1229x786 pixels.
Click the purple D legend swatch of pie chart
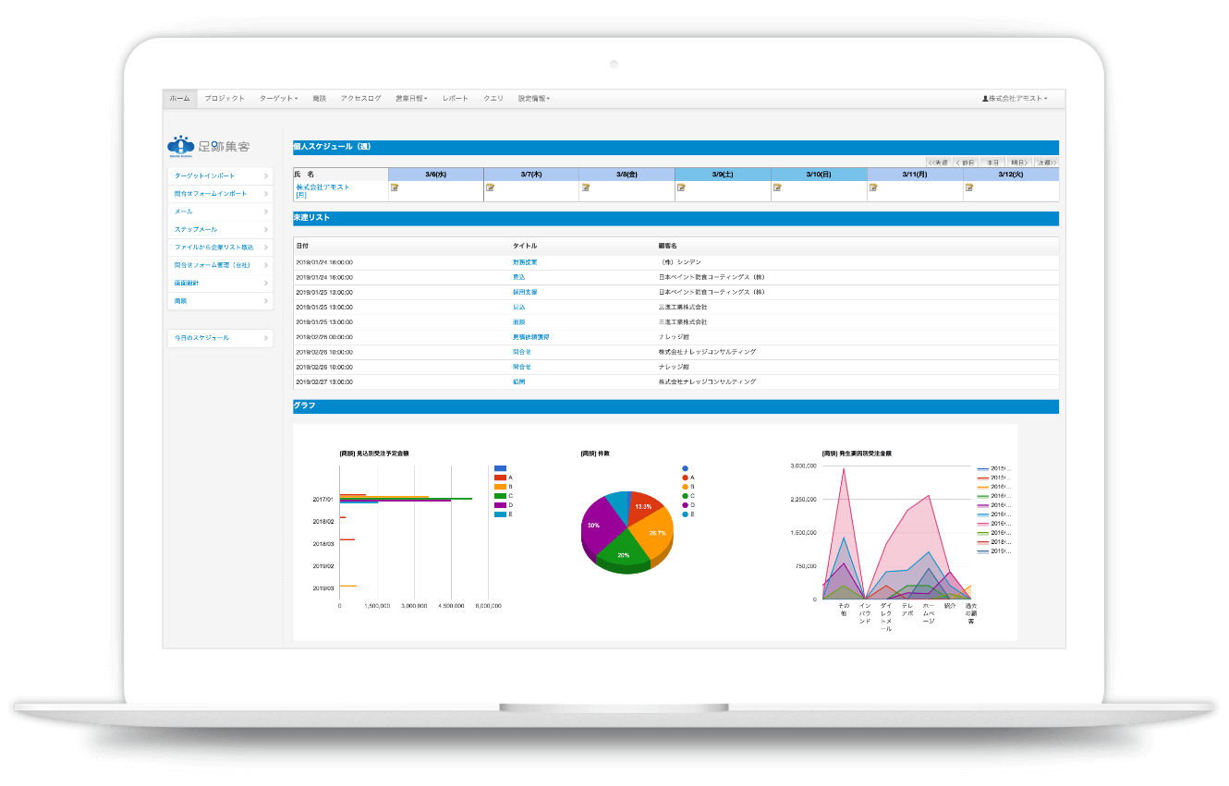pyautogui.click(x=685, y=505)
